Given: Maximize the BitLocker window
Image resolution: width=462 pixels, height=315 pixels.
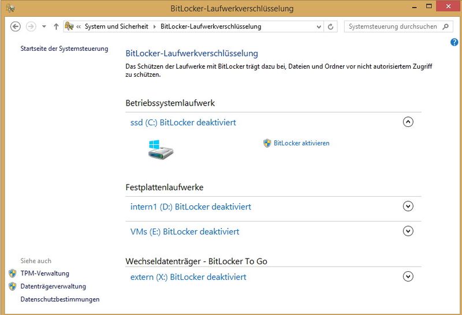Looking at the screenshot, I should [429, 6].
